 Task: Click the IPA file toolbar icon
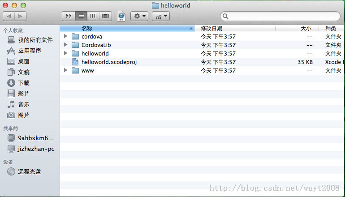click(x=121, y=16)
